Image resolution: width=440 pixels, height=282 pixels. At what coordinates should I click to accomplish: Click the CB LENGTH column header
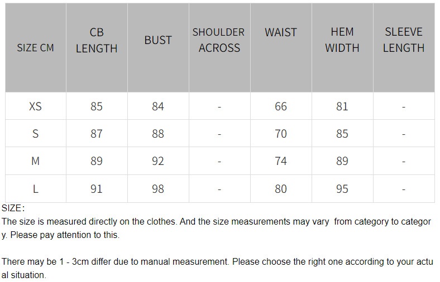[97, 40]
